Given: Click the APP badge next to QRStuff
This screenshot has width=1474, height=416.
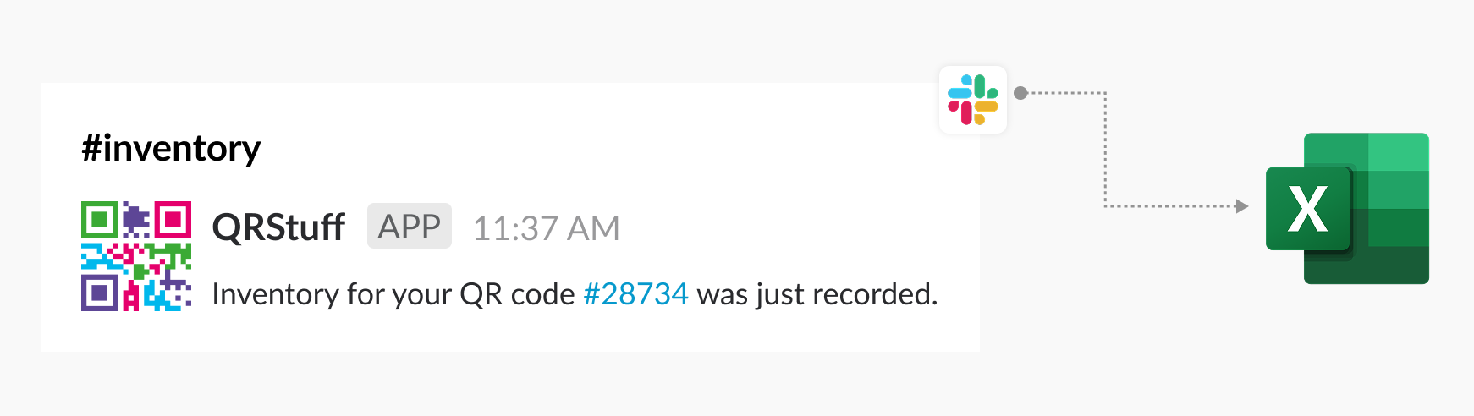Looking at the screenshot, I should [410, 226].
